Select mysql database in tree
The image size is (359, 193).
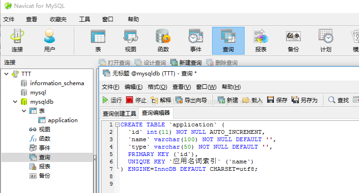coord(38,93)
